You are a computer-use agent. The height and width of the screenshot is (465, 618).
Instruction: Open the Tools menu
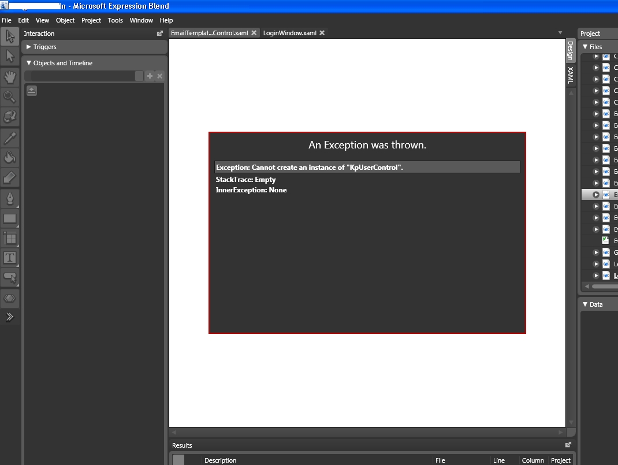(115, 20)
